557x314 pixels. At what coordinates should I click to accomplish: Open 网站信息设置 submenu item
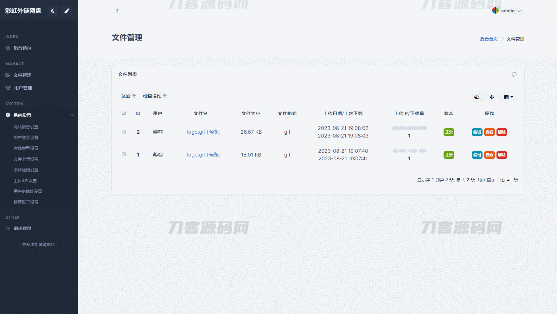tap(26, 127)
